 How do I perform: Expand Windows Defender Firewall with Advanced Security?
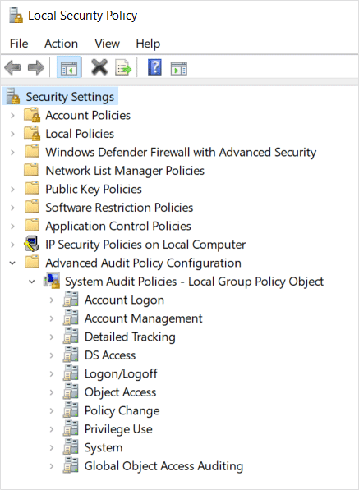(x=12, y=152)
